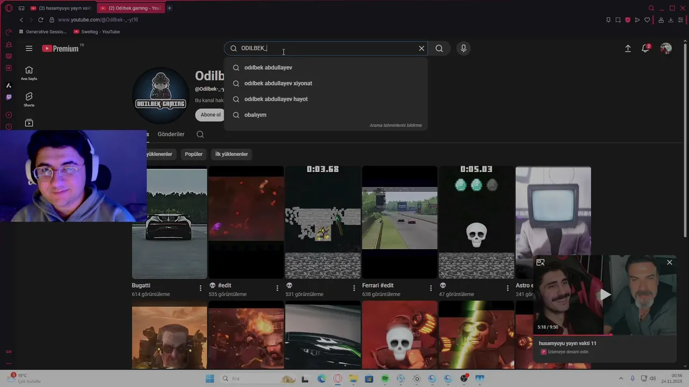Open Generative Sessio... bookmark
The height and width of the screenshot is (387, 689).
(43, 32)
